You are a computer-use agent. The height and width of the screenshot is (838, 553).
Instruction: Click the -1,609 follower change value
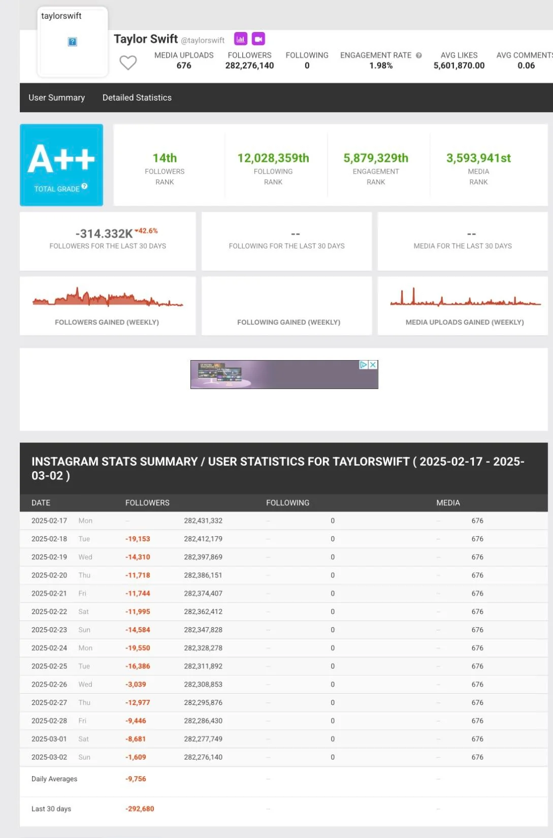pos(136,757)
